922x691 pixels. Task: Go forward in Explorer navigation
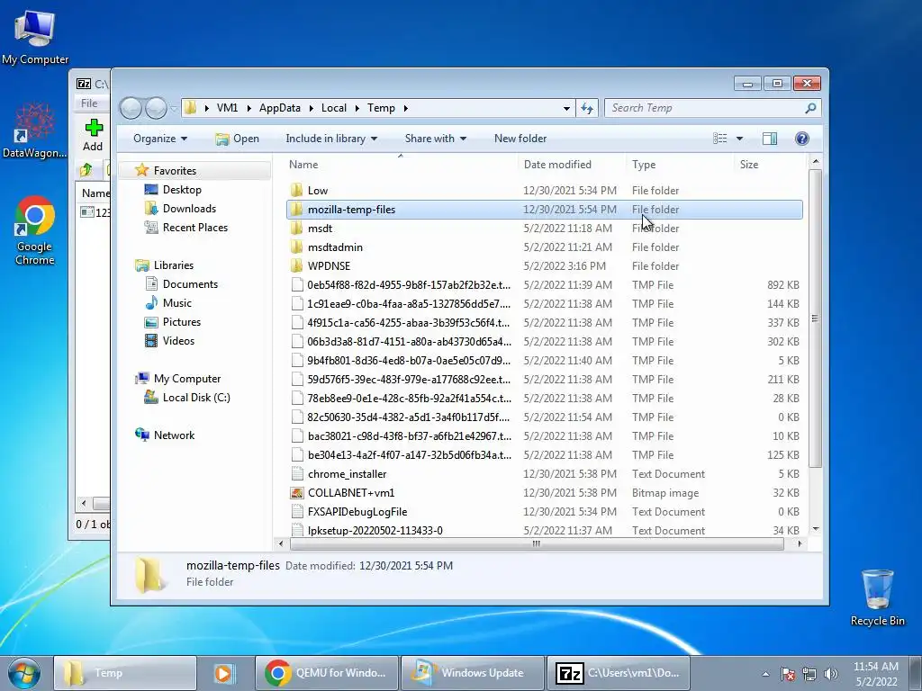156,108
